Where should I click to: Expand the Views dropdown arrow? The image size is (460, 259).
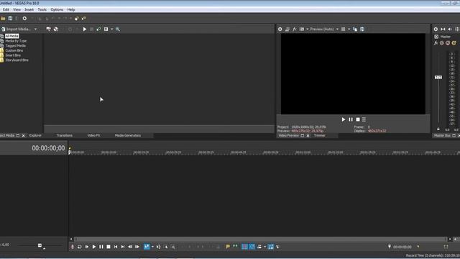coord(112,29)
